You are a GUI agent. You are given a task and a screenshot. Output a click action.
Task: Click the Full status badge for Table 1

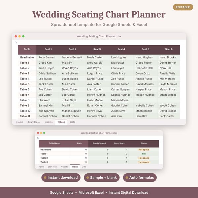point(144,154)
